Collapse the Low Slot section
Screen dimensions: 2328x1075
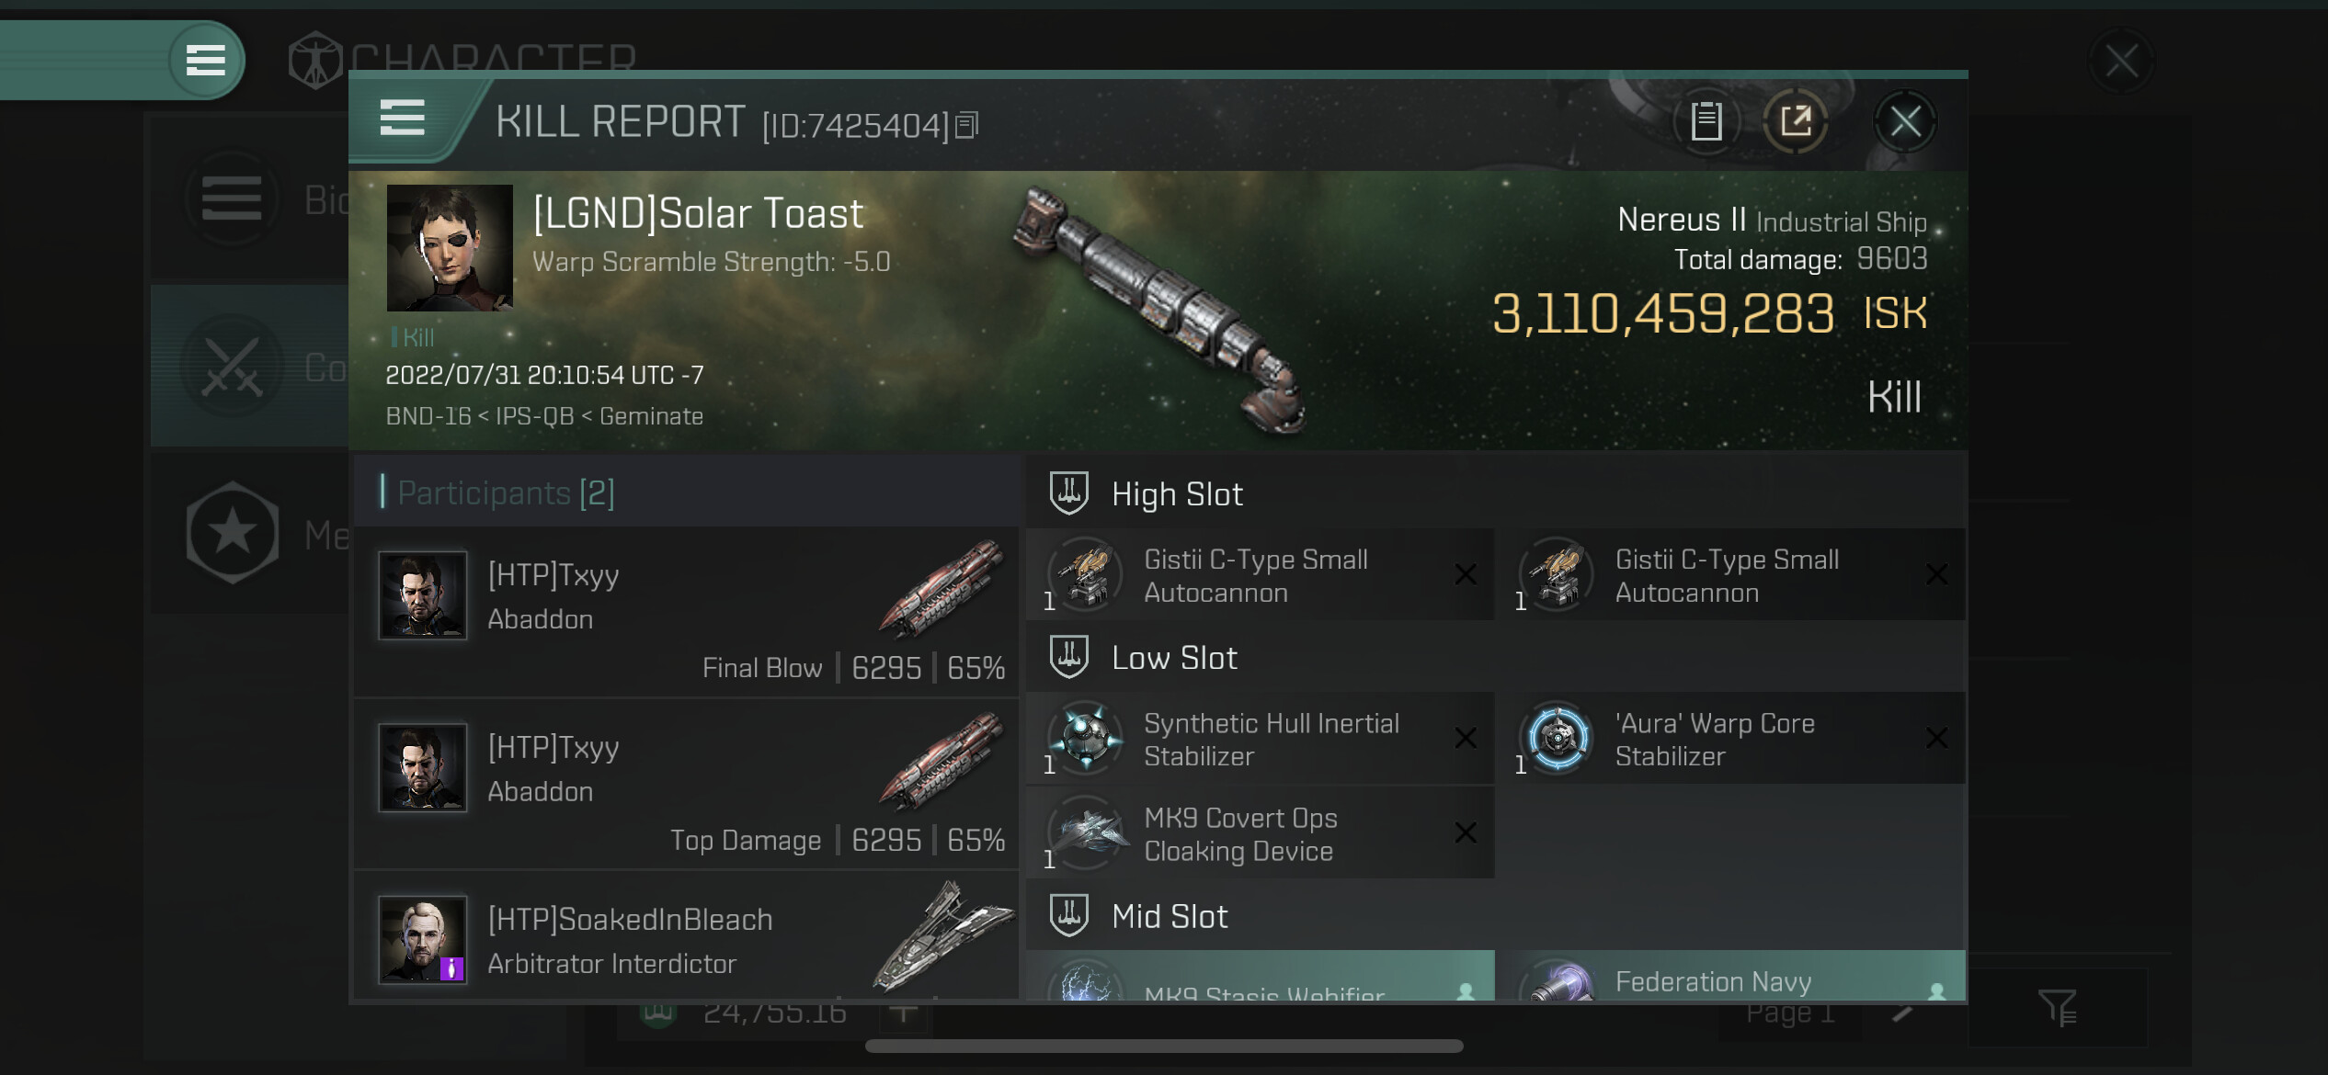click(x=1068, y=657)
